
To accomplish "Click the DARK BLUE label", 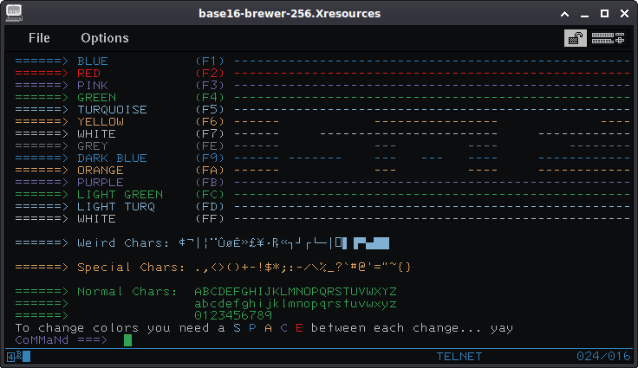I will tap(113, 158).
